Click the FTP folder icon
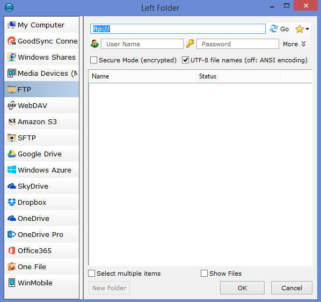Image resolution: width=321 pixels, height=302 pixels. click(12, 89)
